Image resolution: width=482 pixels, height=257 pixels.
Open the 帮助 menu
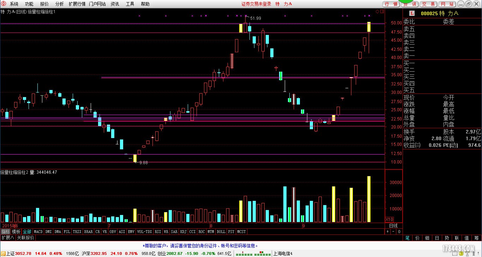point(145,4)
